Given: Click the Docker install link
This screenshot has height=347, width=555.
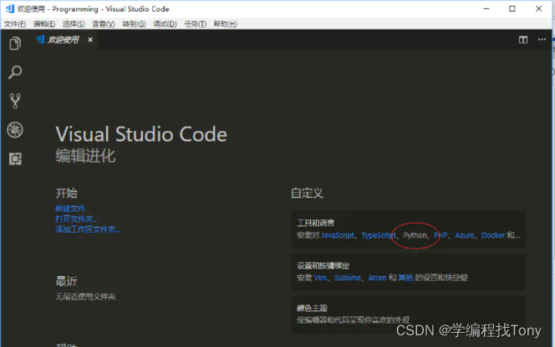Looking at the screenshot, I should coord(493,235).
